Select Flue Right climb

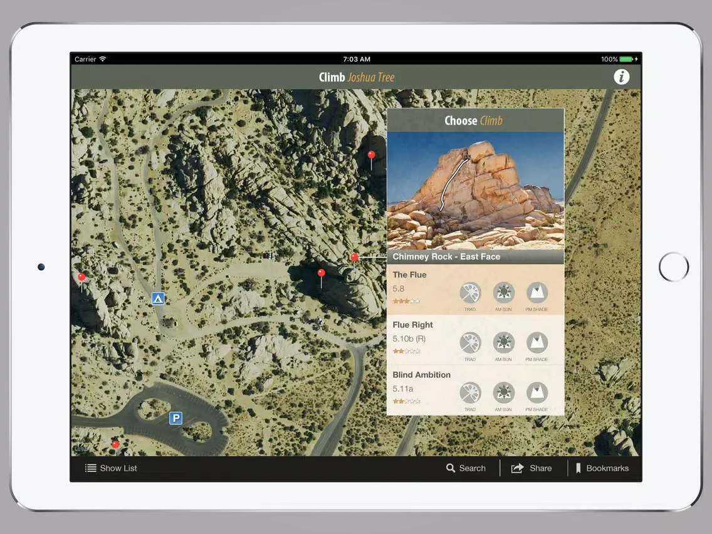pos(476,340)
